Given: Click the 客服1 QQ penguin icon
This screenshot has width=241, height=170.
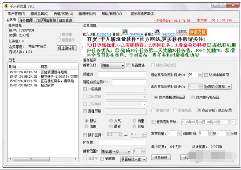Looking at the screenshot, I should pyautogui.click(x=125, y=32).
